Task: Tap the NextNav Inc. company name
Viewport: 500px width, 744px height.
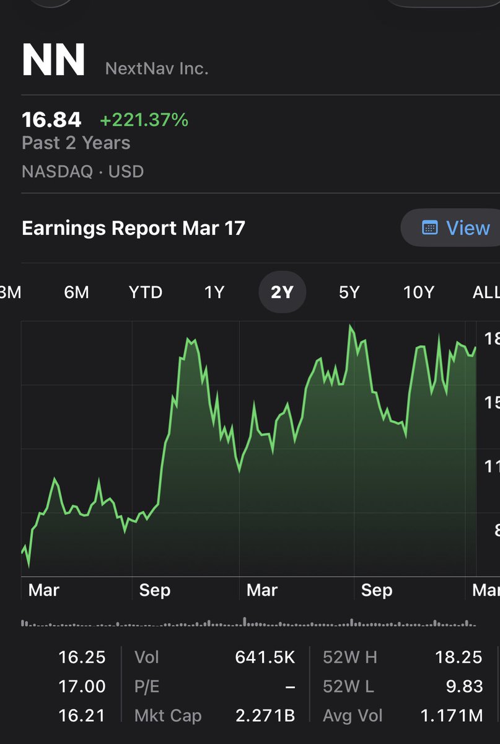Action: tap(157, 68)
